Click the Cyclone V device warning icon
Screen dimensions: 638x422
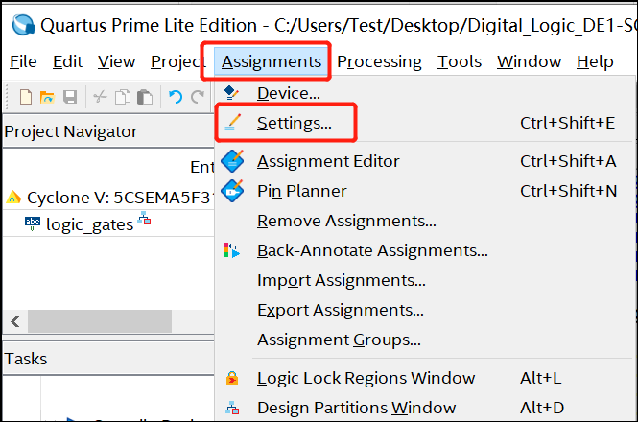tap(13, 198)
